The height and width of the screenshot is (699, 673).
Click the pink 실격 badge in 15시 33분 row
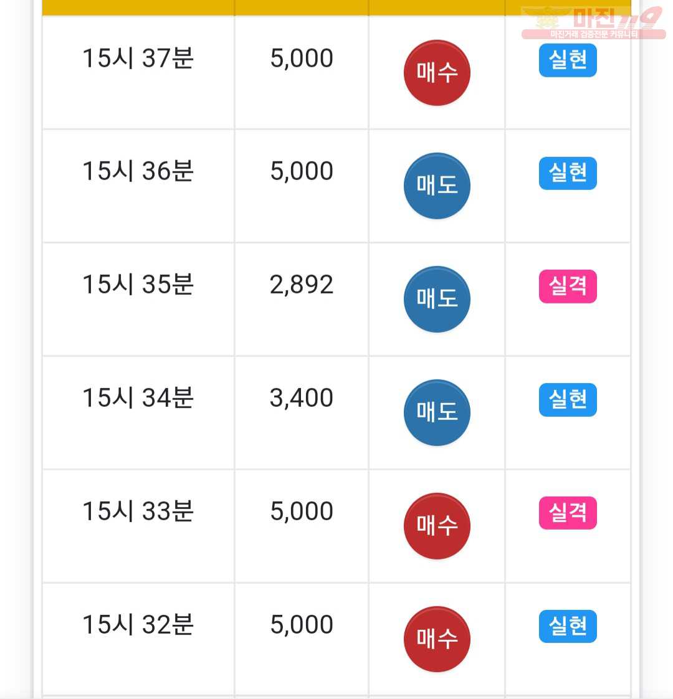[x=567, y=513]
